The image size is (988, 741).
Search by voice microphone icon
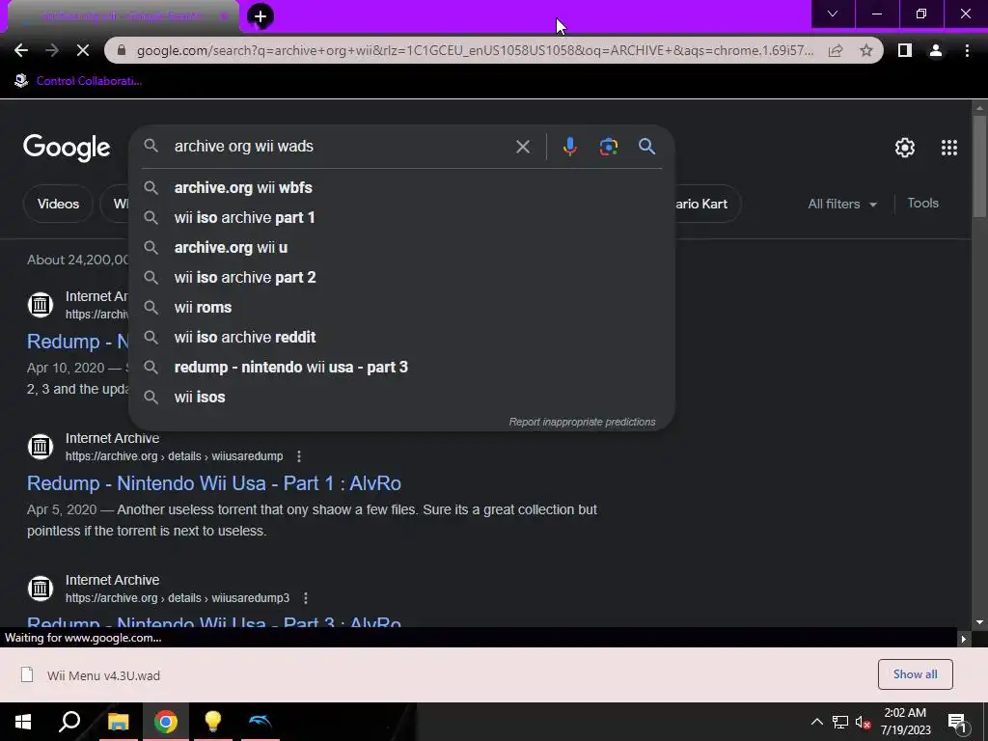click(x=569, y=147)
